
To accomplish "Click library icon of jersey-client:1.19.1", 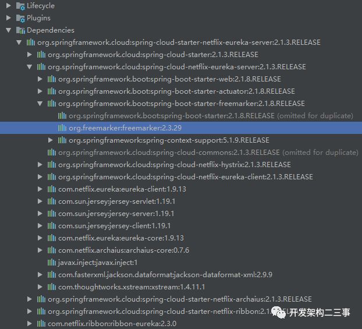I will [x=52, y=226].
